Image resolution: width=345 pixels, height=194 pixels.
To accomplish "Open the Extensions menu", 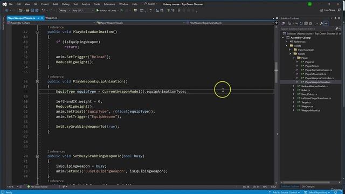I will point(109,4).
